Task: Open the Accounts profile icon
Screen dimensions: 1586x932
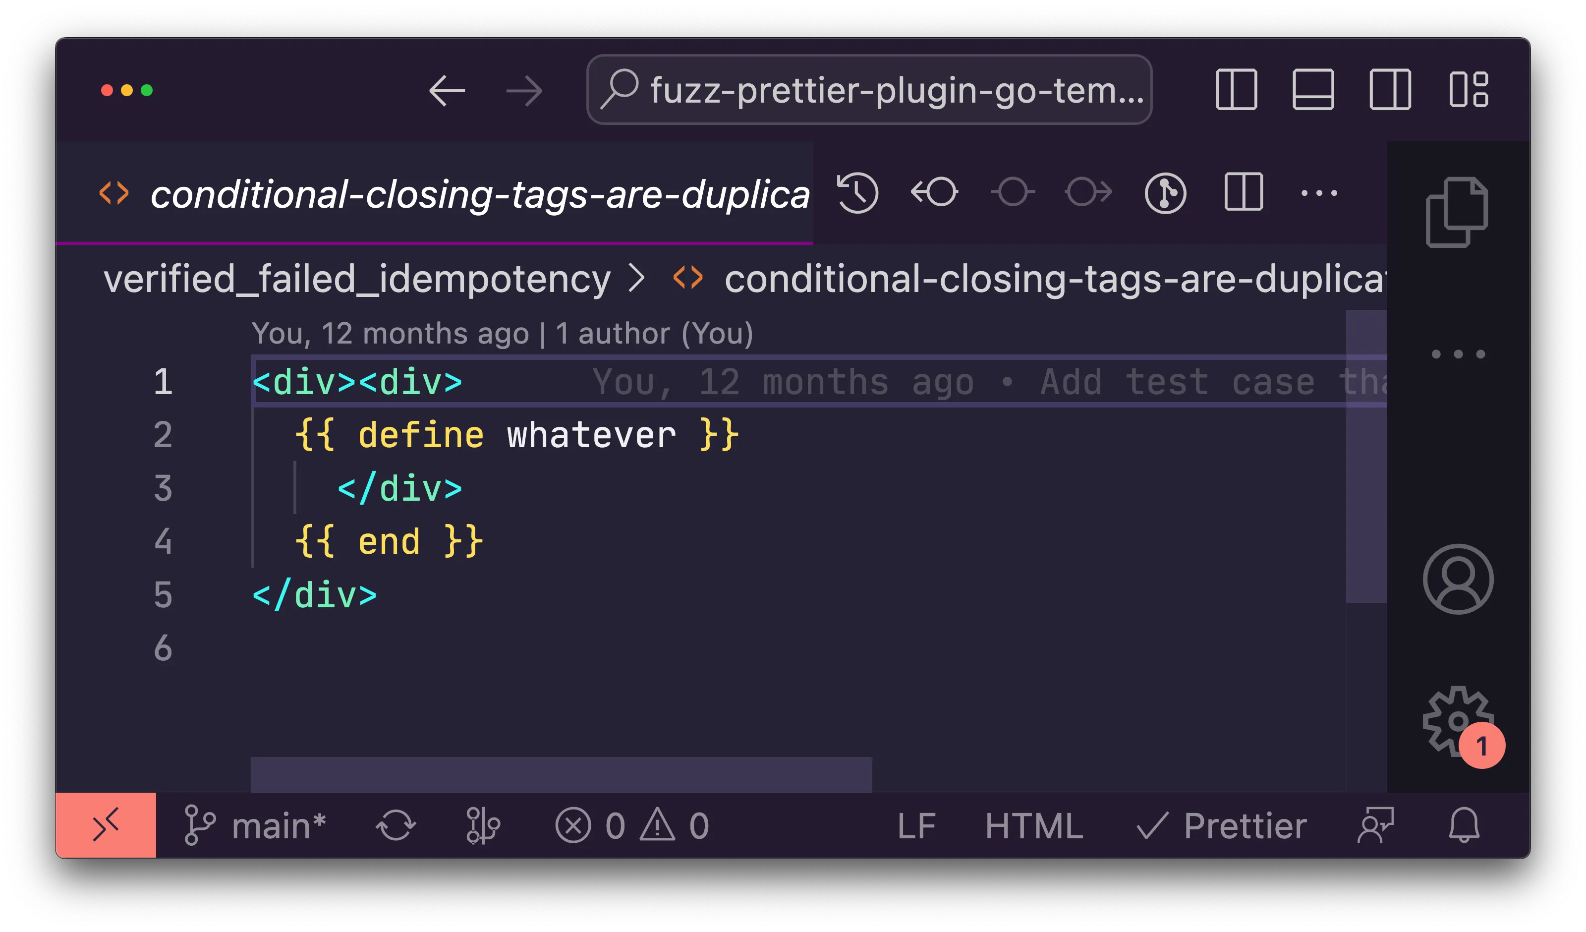Action: tap(1458, 579)
